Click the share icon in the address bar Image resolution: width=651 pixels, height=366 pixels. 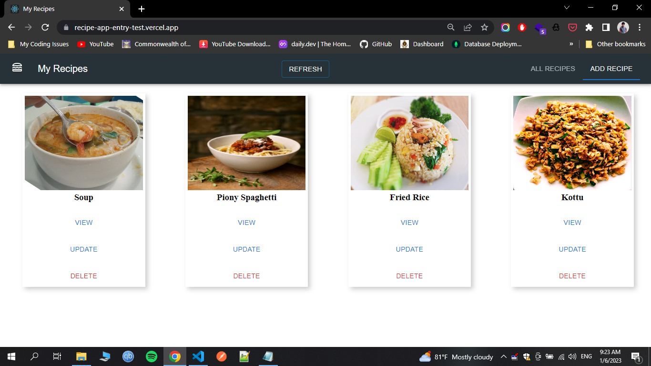(468, 28)
